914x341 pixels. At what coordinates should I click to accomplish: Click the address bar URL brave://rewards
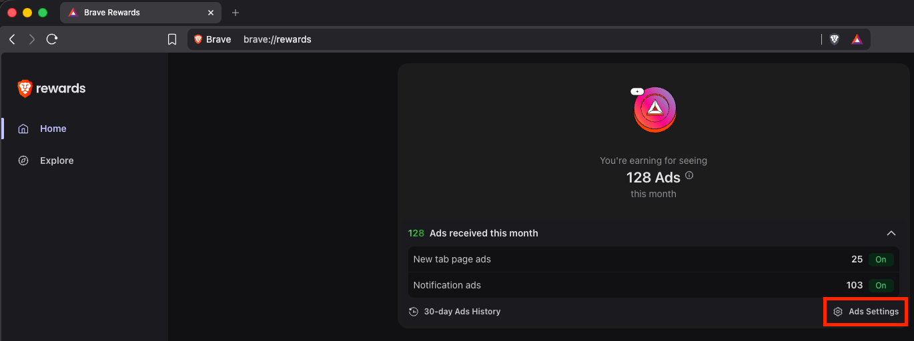[277, 39]
